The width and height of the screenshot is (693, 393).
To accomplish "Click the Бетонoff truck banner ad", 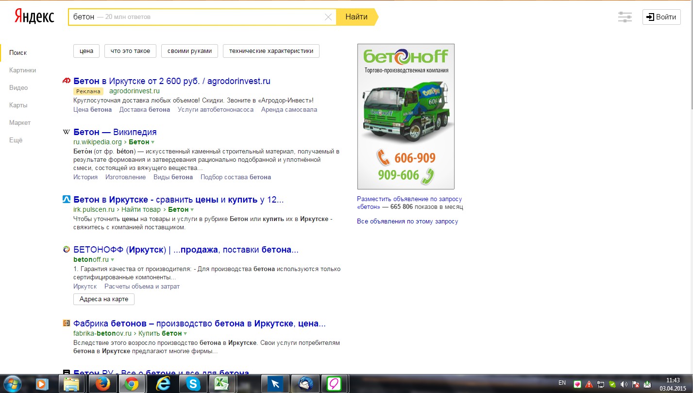I will [406, 117].
